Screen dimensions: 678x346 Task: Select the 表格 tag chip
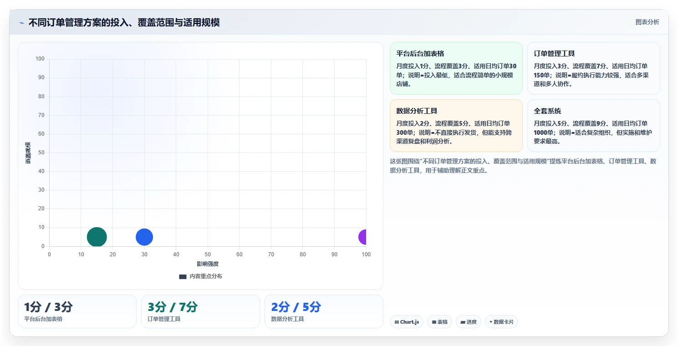point(439,322)
